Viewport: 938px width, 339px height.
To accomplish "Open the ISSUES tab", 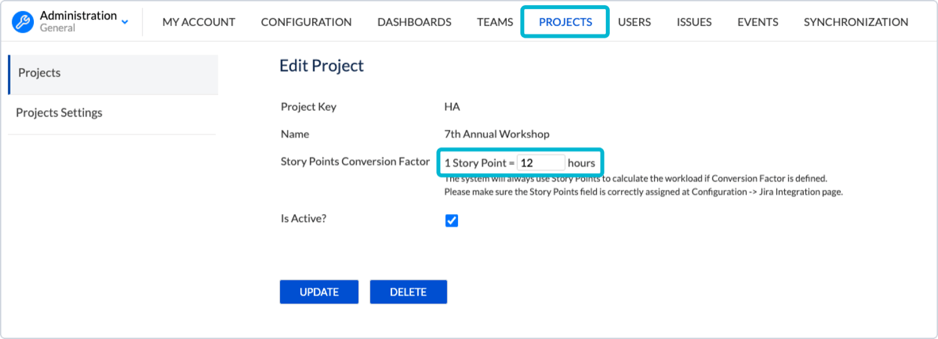I will 694,22.
